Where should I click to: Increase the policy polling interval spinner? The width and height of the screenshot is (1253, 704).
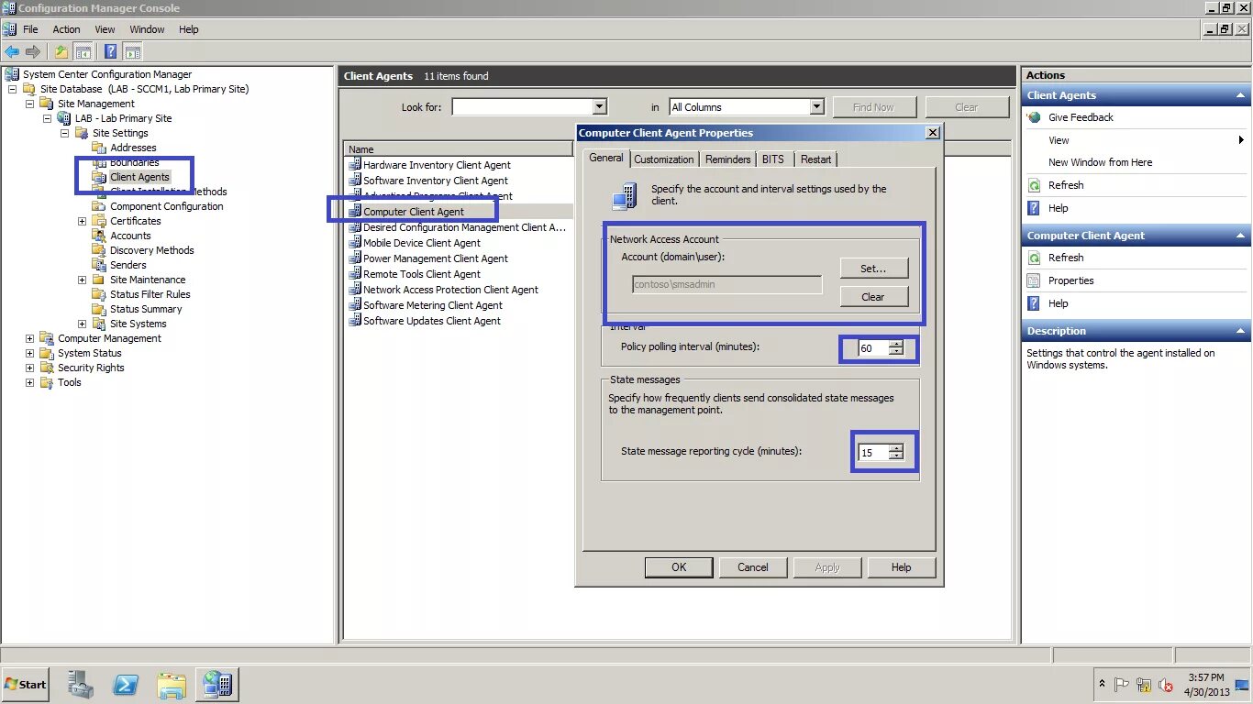pyautogui.click(x=896, y=345)
